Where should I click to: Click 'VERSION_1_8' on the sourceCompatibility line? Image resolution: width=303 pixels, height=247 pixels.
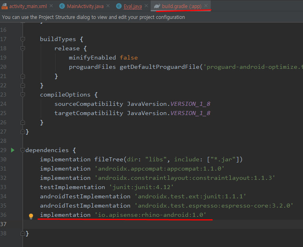[190, 104]
